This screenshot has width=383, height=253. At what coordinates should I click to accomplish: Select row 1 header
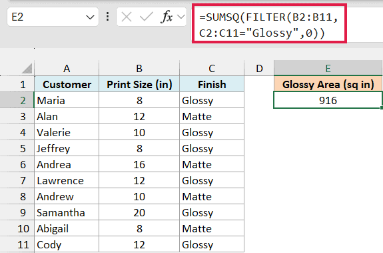pyautogui.click(x=17, y=84)
